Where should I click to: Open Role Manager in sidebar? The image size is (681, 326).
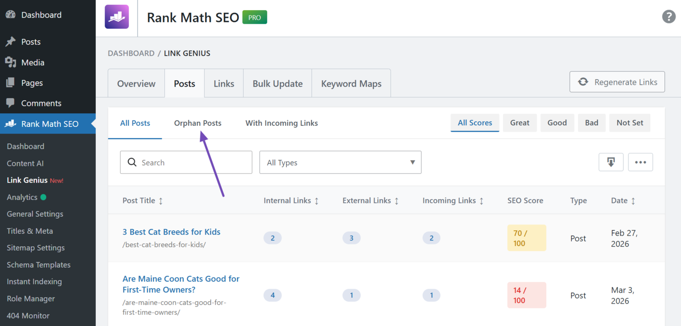pyautogui.click(x=31, y=299)
